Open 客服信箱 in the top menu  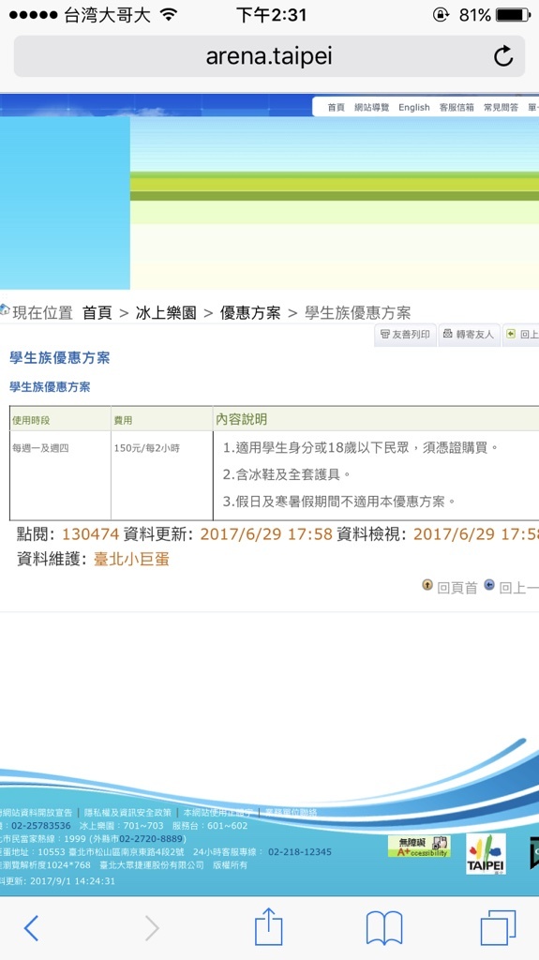tap(457, 107)
